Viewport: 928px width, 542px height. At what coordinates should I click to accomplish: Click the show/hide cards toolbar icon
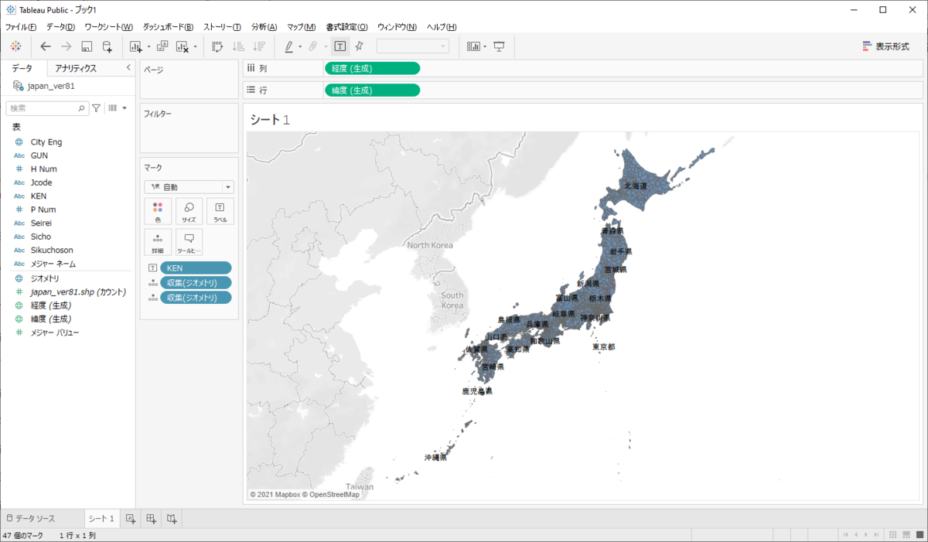[473, 46]
